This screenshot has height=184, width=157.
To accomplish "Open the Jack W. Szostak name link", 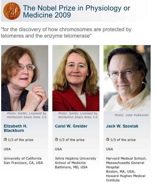I will pyautogui.click(x=122, y=126).
